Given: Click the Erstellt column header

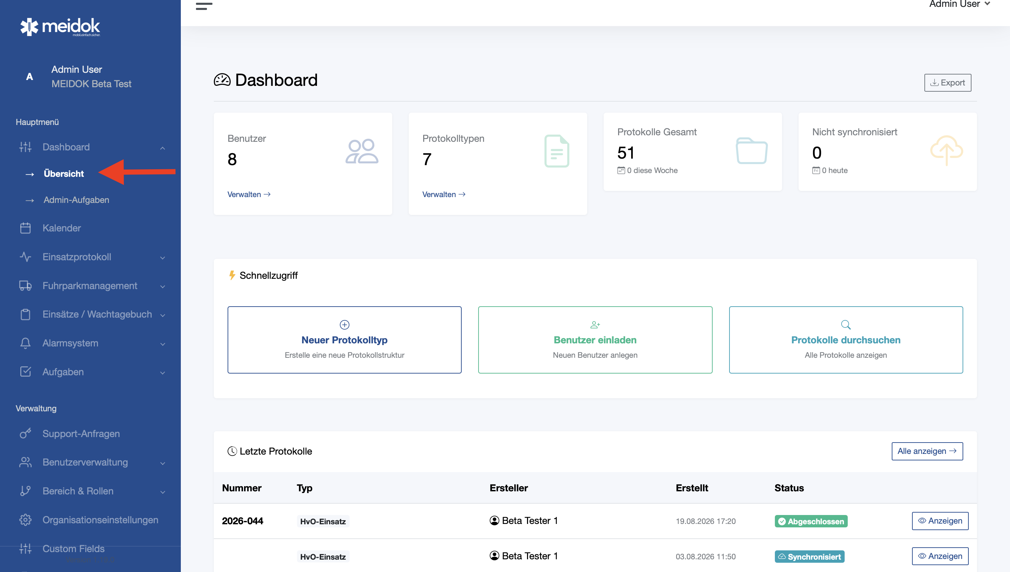Looking at the screenshot, I should tap(692, 488).
